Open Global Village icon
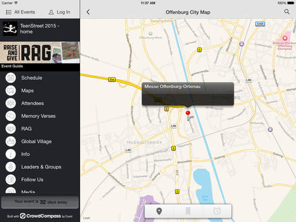Image resolution: width=296 pixels, height=222 pixels. coord(10,141)
